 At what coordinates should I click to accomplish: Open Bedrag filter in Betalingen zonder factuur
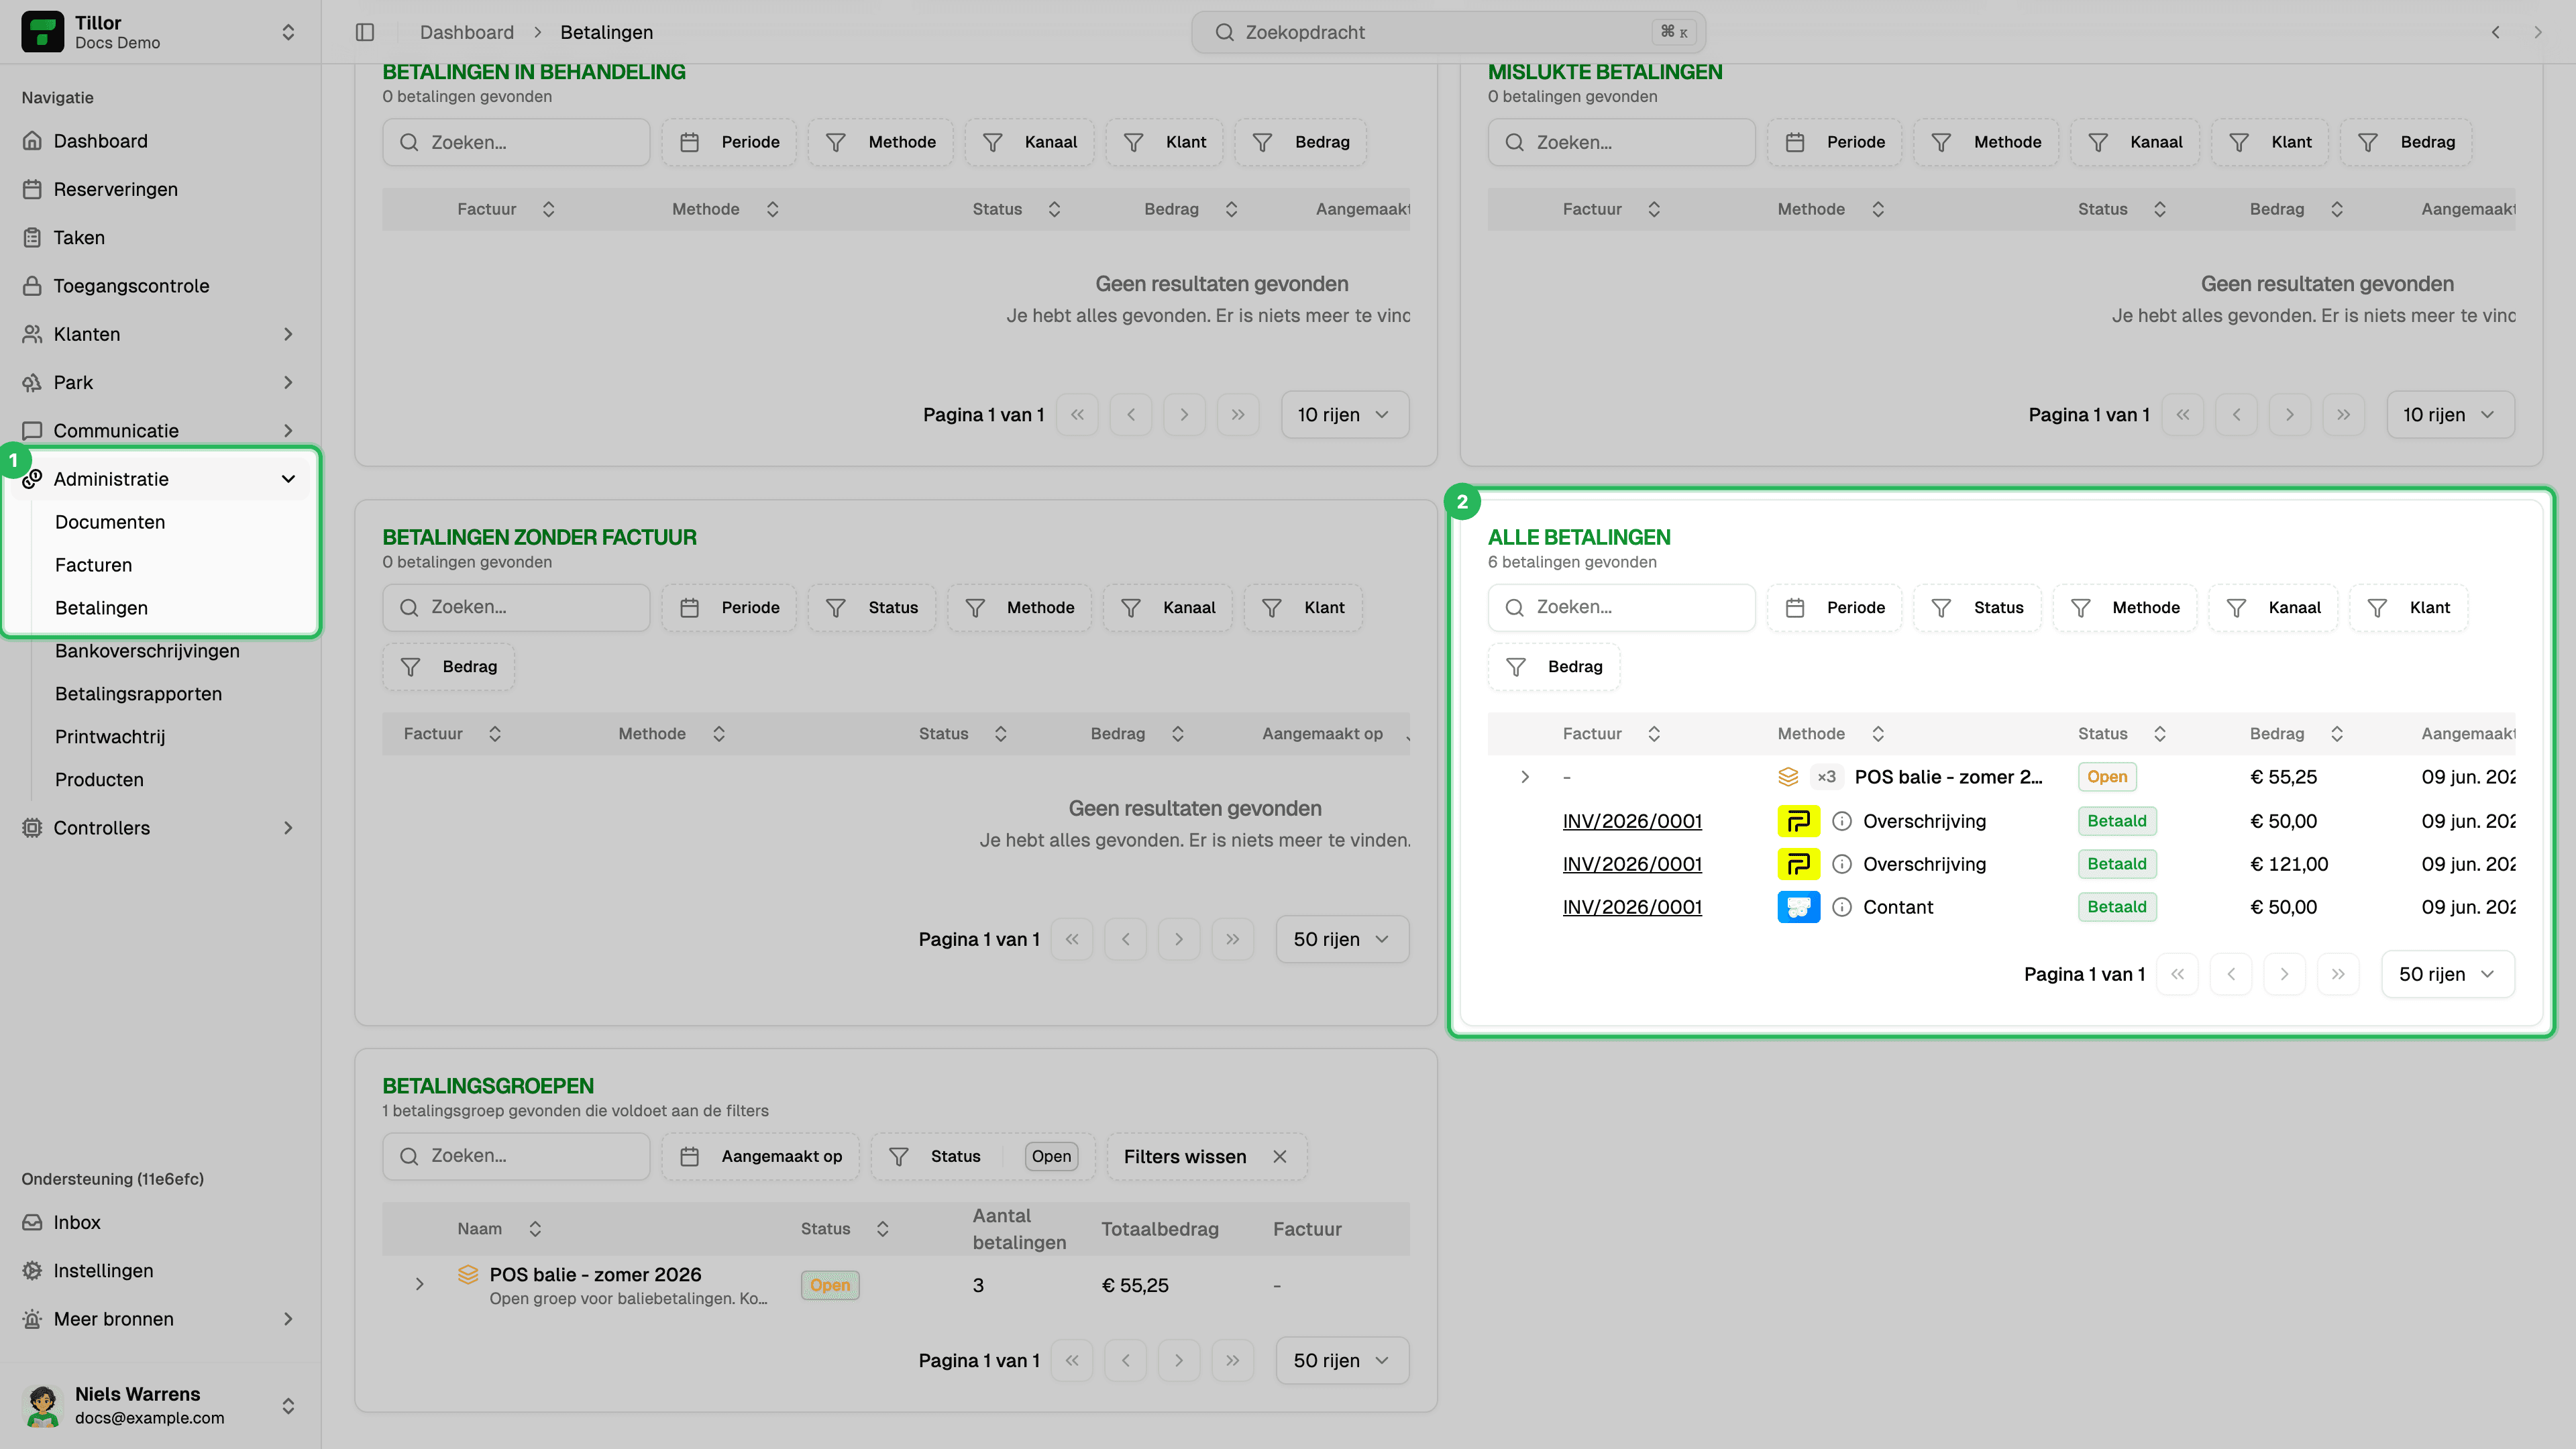click(x=449, y=667)
